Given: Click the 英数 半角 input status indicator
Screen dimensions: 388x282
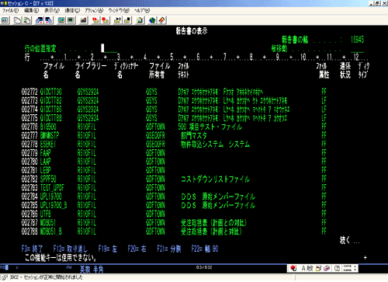Looking at the screenshot, I should pyautogui.click(x=92, y=270).
